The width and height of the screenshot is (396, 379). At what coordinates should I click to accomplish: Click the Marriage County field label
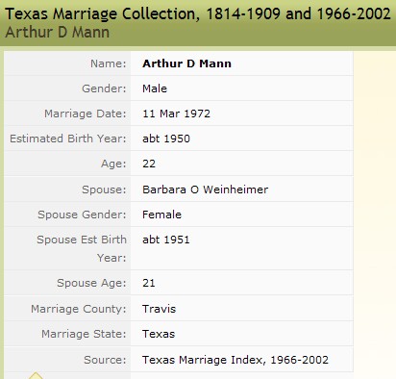(79, 309)
